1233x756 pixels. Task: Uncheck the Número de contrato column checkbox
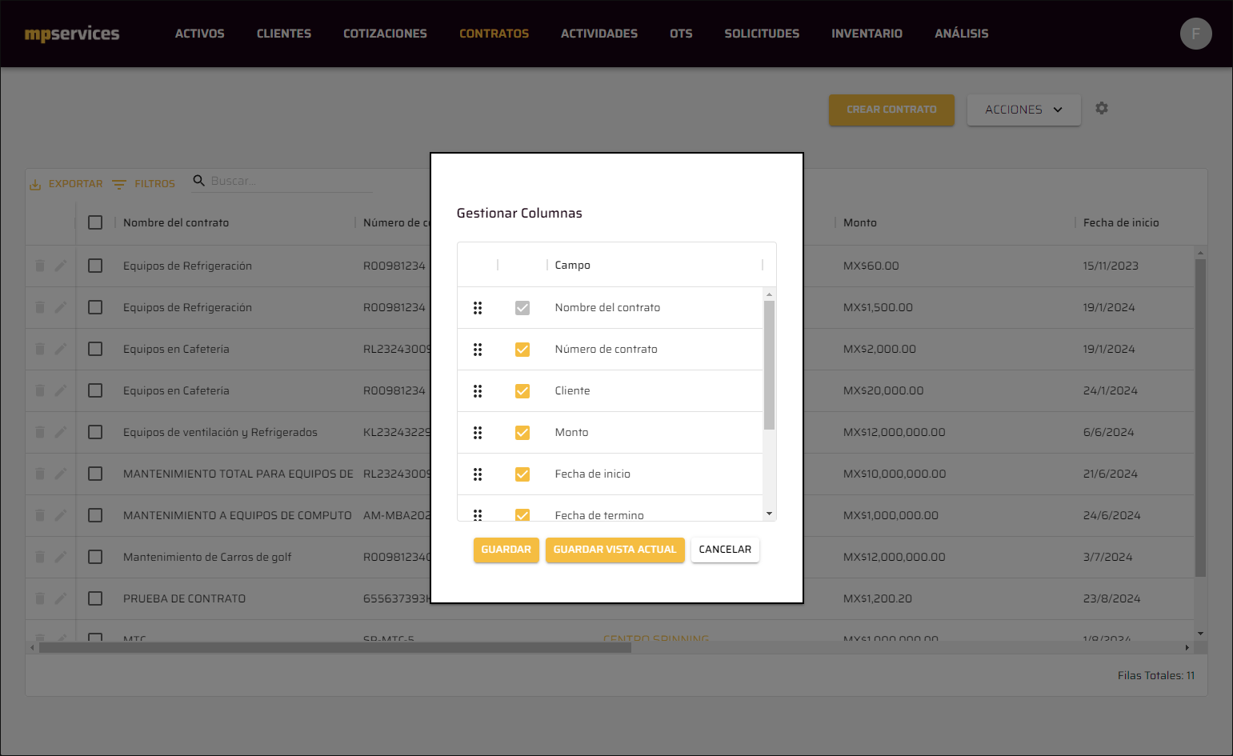522,350
